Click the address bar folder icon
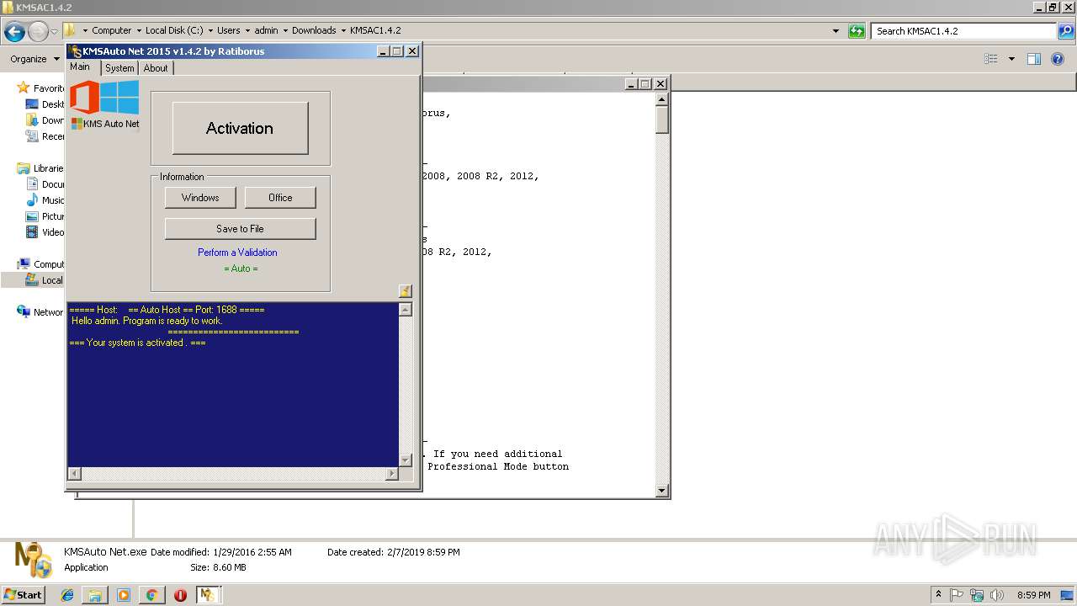 pos(70,30)
